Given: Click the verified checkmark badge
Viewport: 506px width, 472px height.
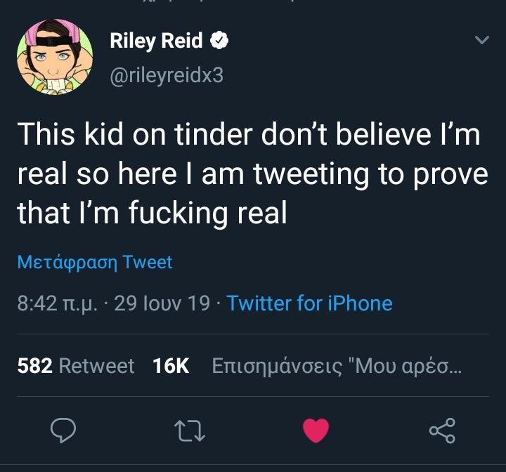Looking at the screenshot, I should click(220, 42).
